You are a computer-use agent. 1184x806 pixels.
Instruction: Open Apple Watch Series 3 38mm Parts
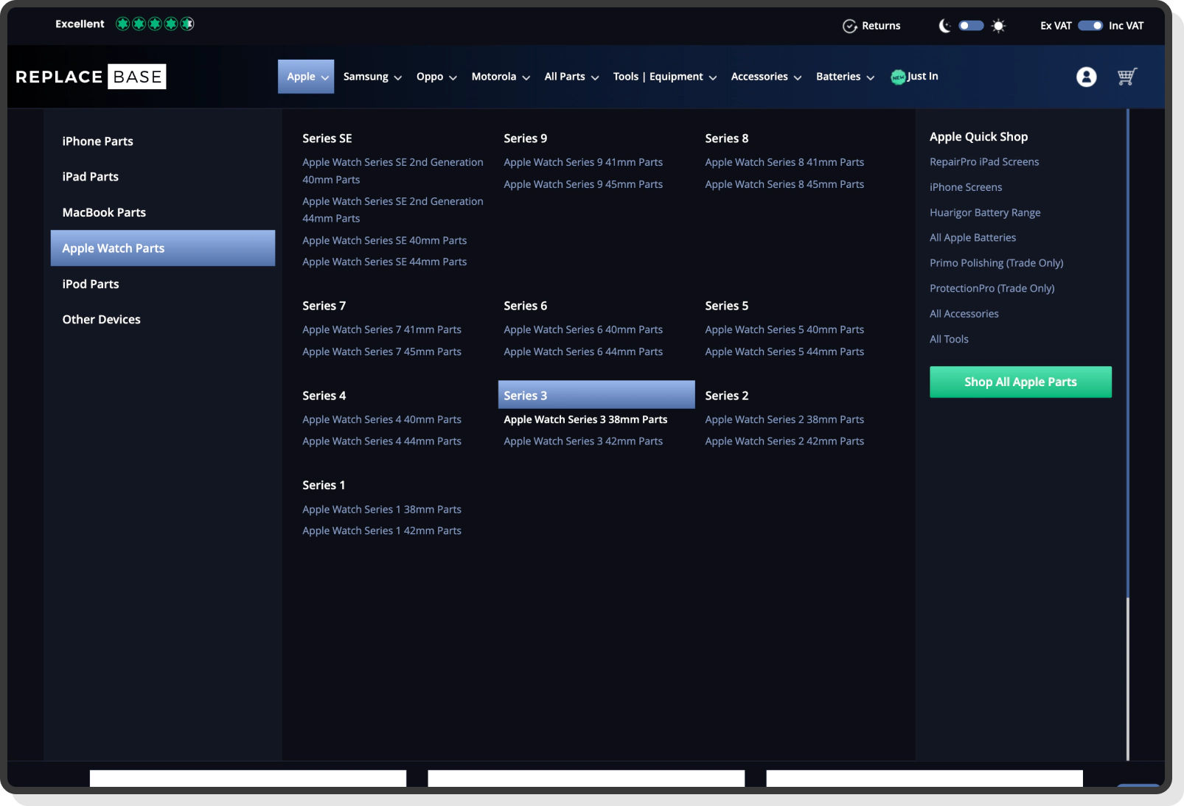click(585, 419)
